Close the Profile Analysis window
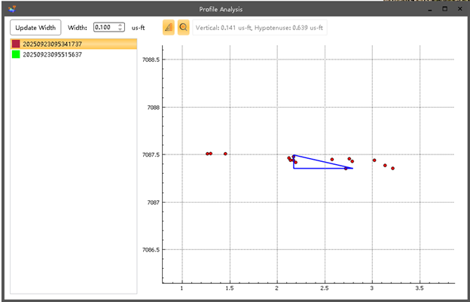 coord(460,8)
